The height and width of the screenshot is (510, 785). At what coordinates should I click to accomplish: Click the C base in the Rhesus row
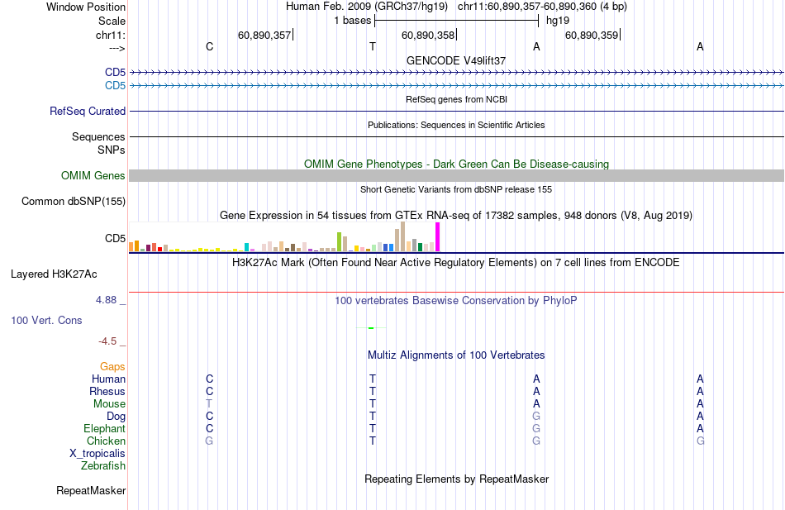209,392
